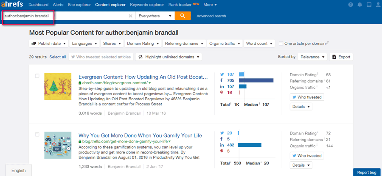Click Who tweeted for Evergreen Content article
Viewport: 382px width, 176px height.
pyautogui.click(x=307, y=97)
